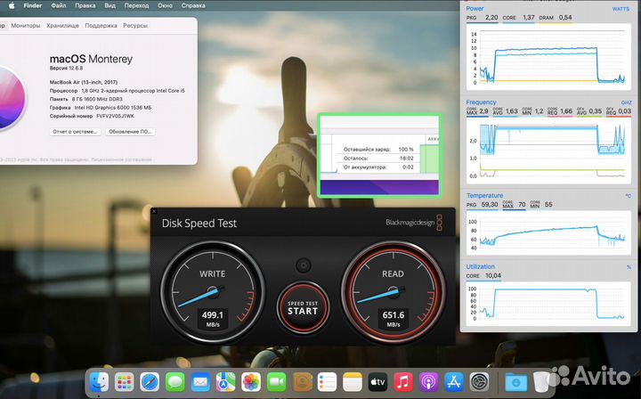The image size is (641, 399).
Task: Click the Utilization graph in Power Gadget
Action: tap(548, 304)
